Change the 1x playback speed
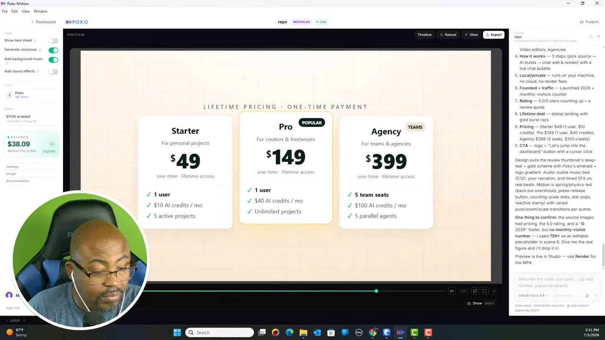The width and height of the screenshot is (605, 340). coord(464,291)
